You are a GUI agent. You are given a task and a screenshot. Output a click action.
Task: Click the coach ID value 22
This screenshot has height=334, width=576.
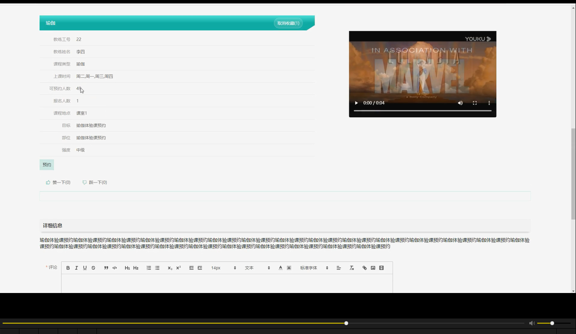[79, 39]
